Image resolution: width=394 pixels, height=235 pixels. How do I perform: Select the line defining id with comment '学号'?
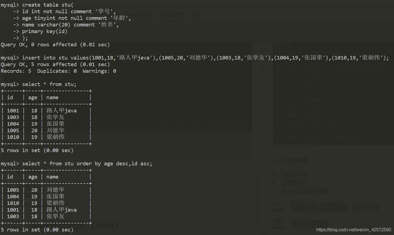[x=64, y=12]
